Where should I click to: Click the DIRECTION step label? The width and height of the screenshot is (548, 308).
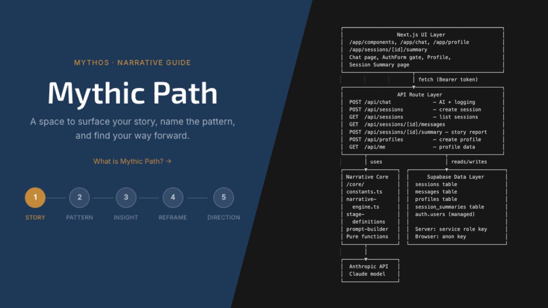coord(223,218)
